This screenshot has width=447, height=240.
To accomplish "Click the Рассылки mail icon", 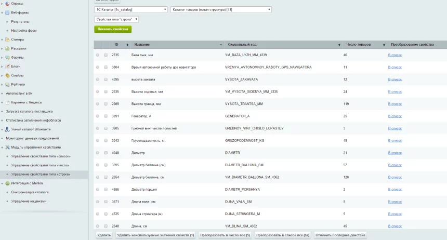I will click(8, 48).
